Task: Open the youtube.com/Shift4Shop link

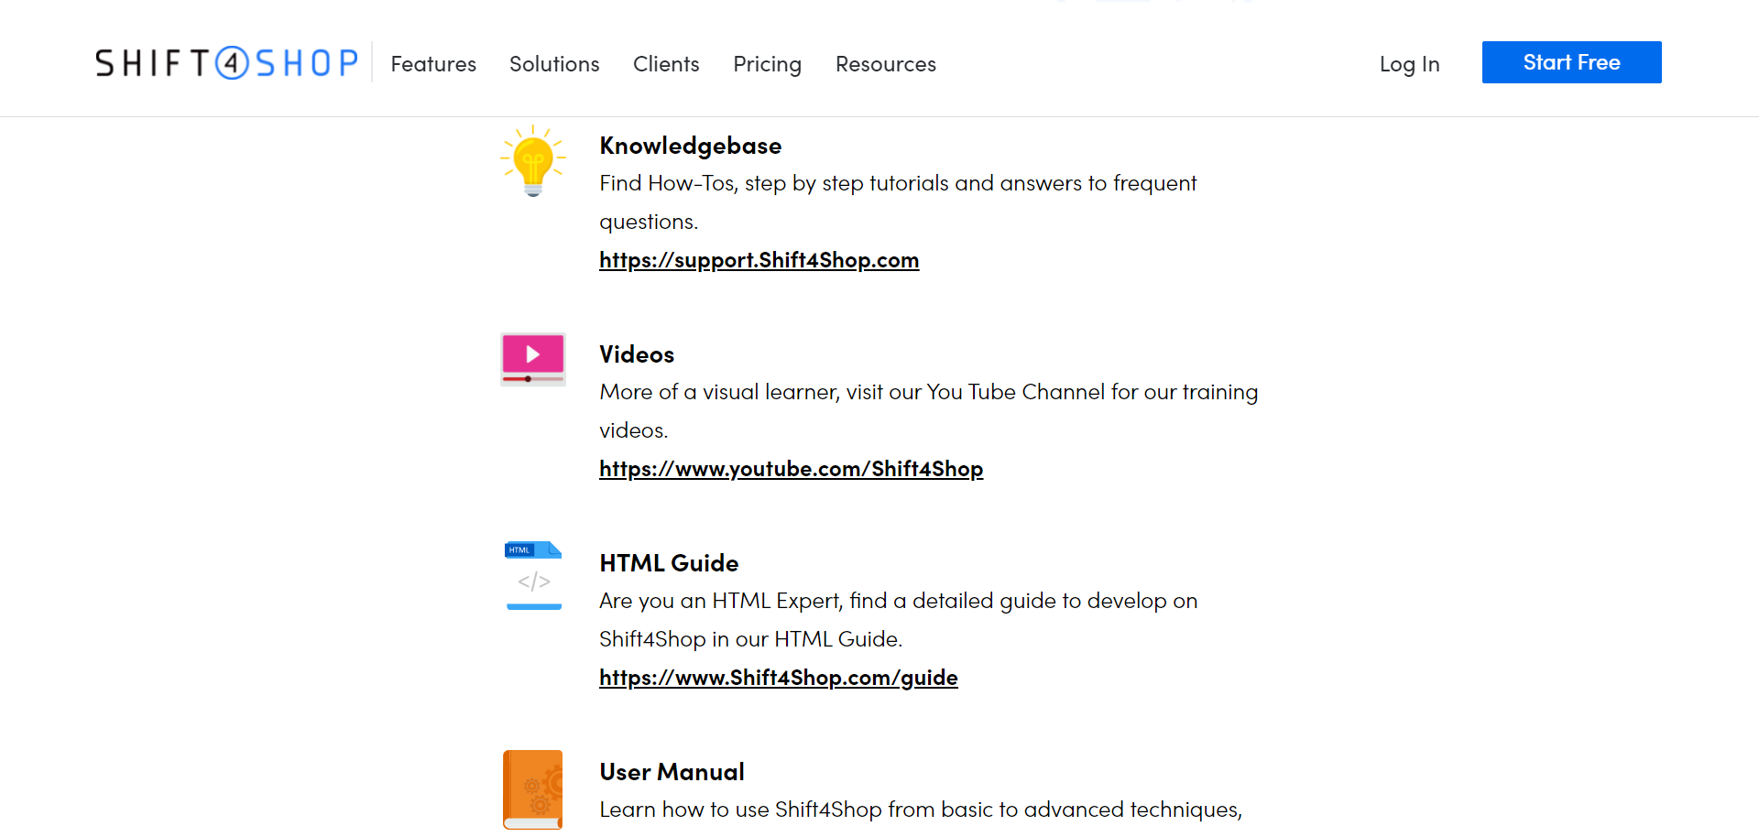Action: [x=792, y=469]
